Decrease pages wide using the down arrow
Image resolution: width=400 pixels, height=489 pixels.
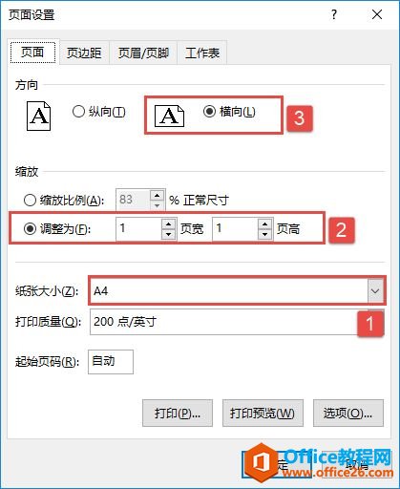coord(168,234)
